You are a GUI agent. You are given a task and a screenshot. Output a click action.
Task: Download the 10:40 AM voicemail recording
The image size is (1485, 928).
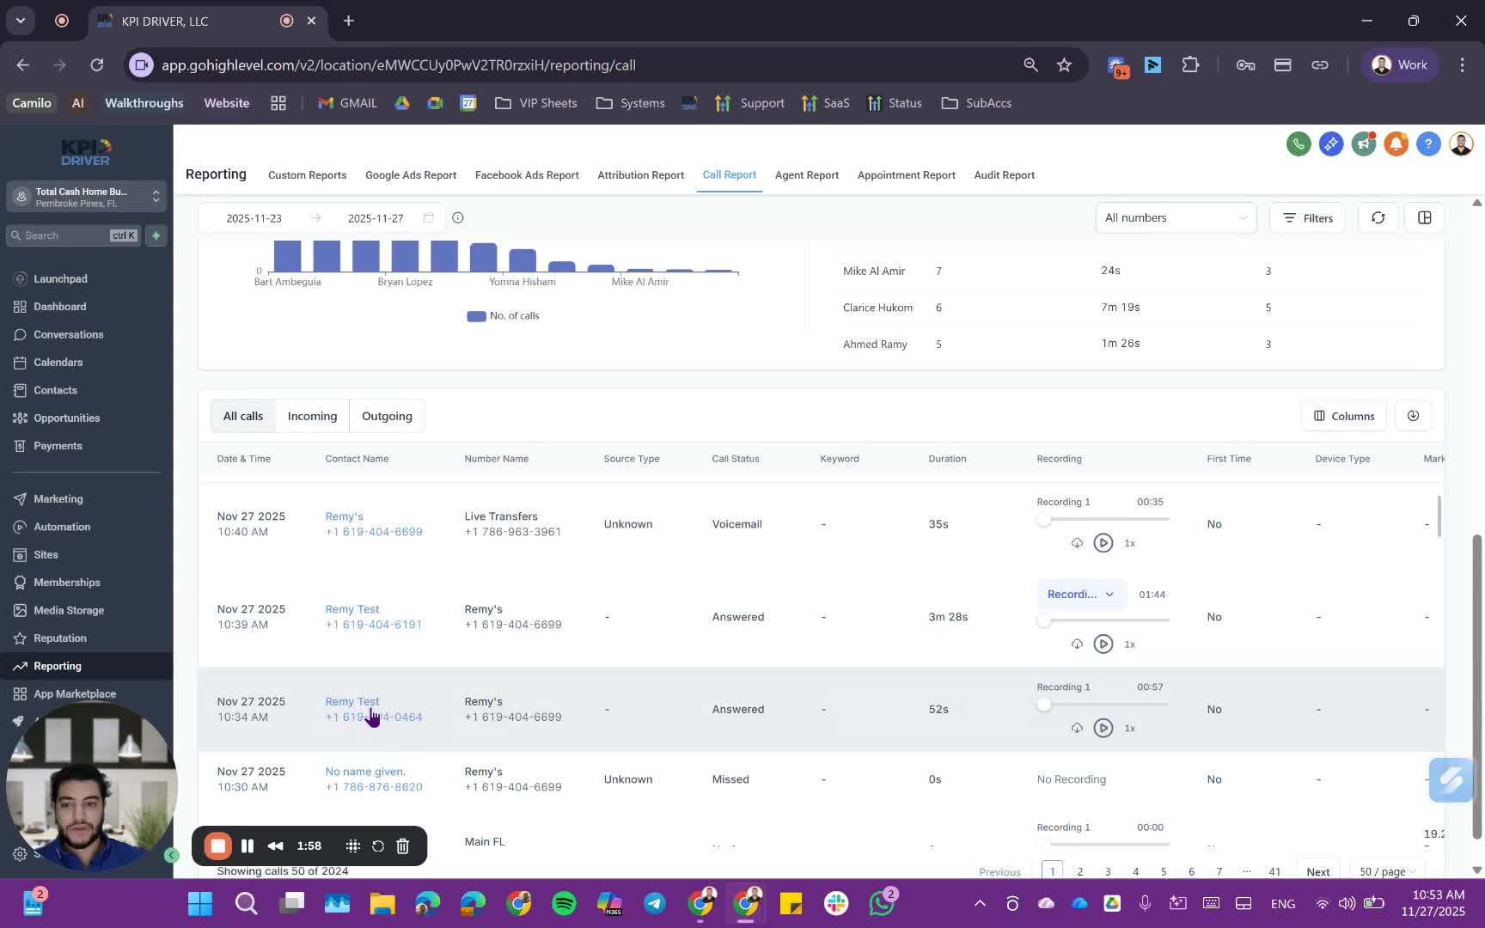(1077, 543)
